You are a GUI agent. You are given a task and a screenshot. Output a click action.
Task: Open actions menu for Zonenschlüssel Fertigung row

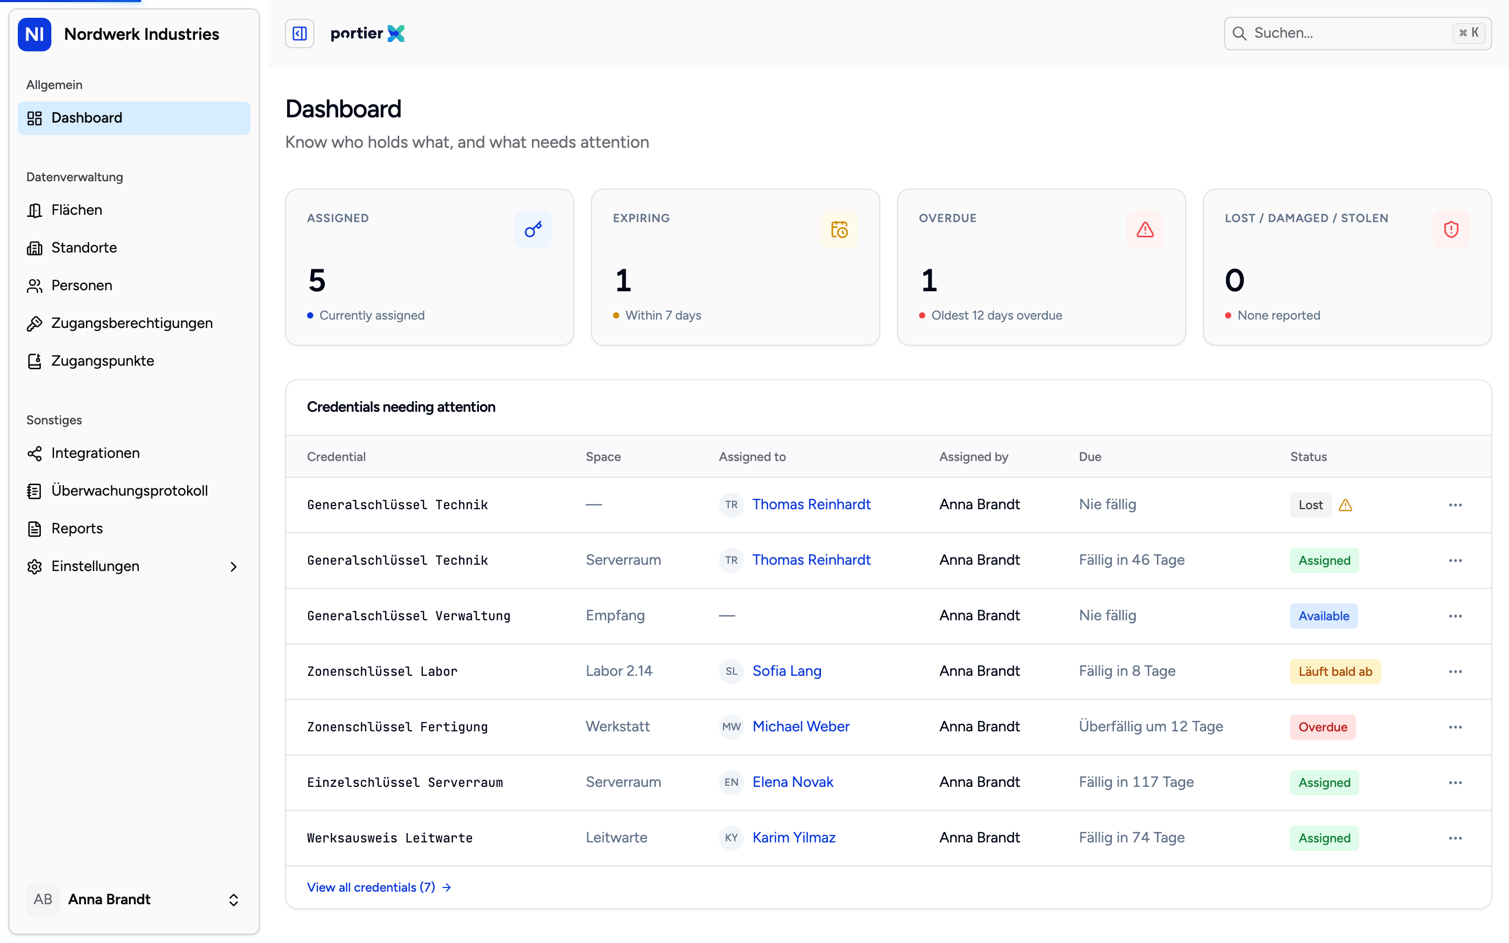[1456, 727]
